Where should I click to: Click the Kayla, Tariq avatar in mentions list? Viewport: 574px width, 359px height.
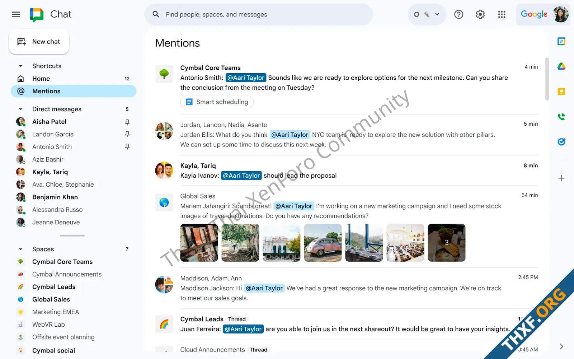(164, 171)
